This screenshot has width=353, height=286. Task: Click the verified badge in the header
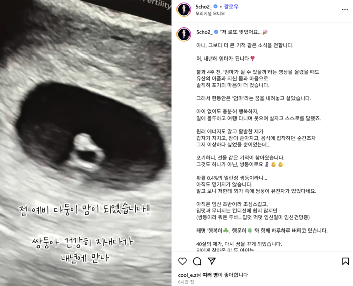[215, 7]
